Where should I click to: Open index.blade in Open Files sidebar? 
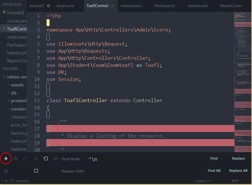click(17, 37)
